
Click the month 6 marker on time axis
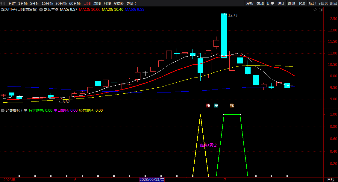pos(75,180)
